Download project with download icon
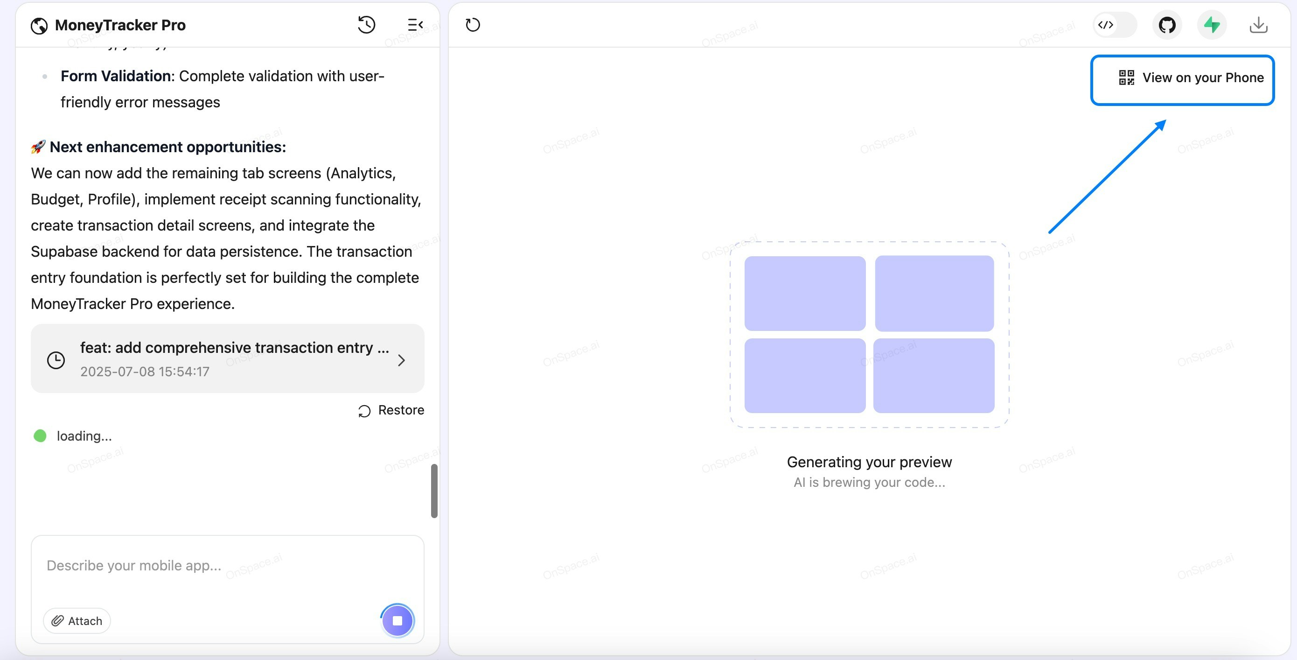This screenshot has width=1297, height=660. tap(1258, 25)
